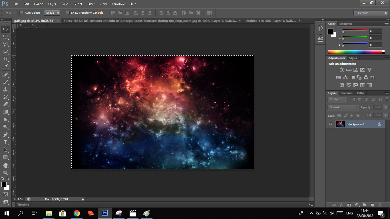This screenshot has width=390, height=219.
Task: Select the Pen tool
Action: pyautogui.click(x=5, y=135)
